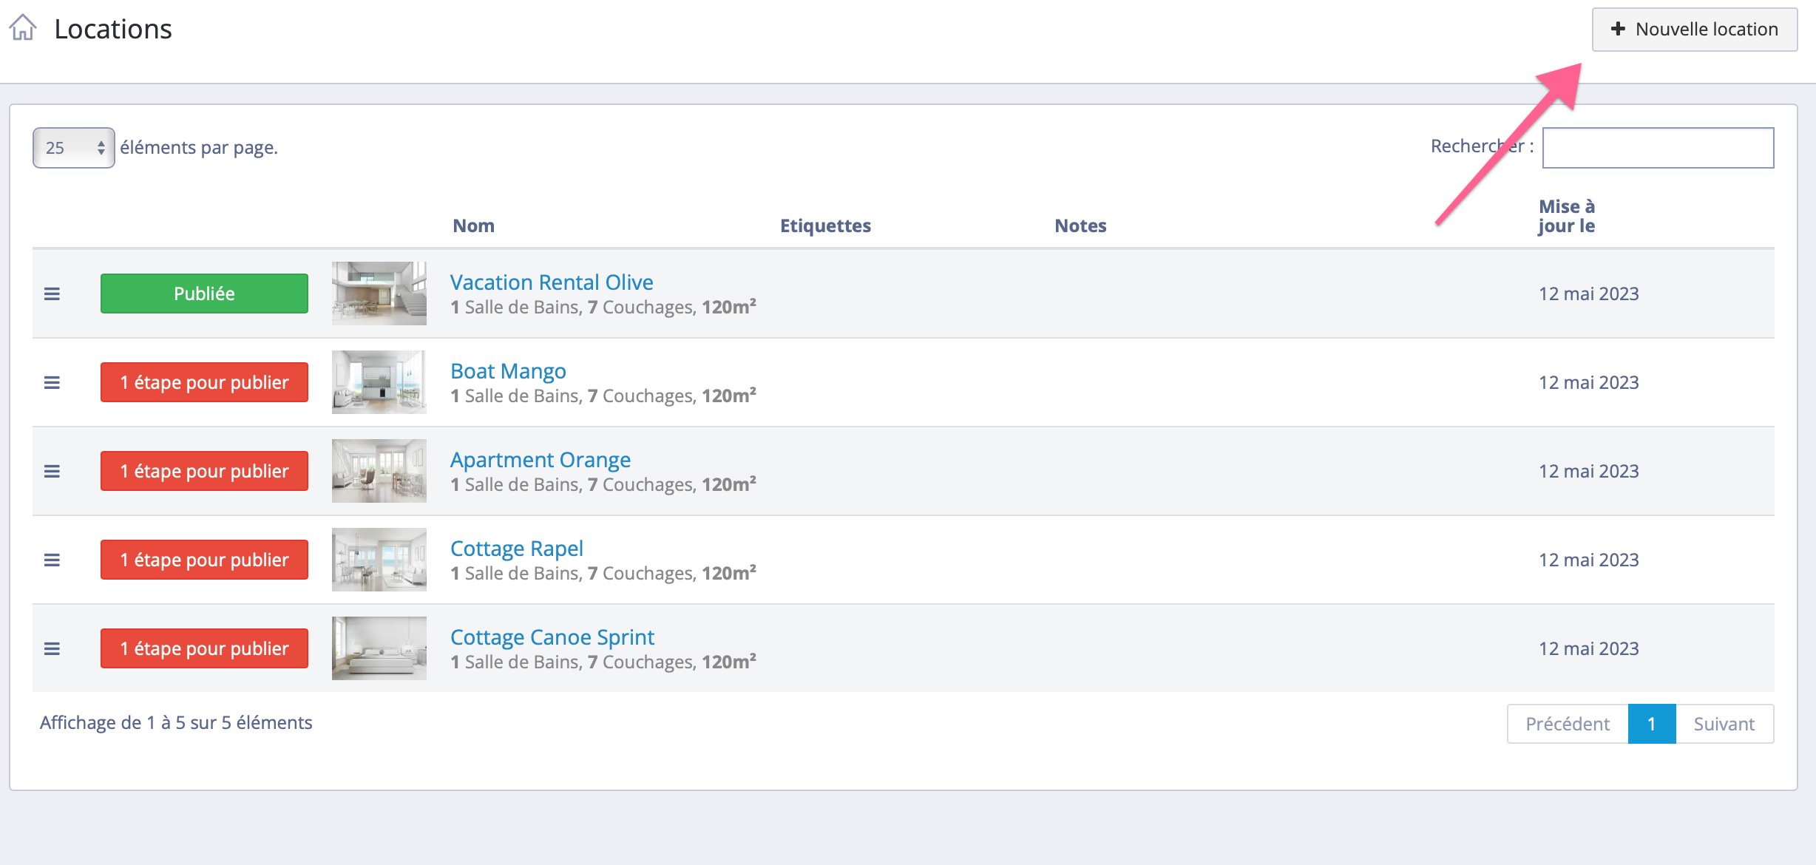Sort by the Notes column header
The image size is (1816, 865).
click(1080, 225)
